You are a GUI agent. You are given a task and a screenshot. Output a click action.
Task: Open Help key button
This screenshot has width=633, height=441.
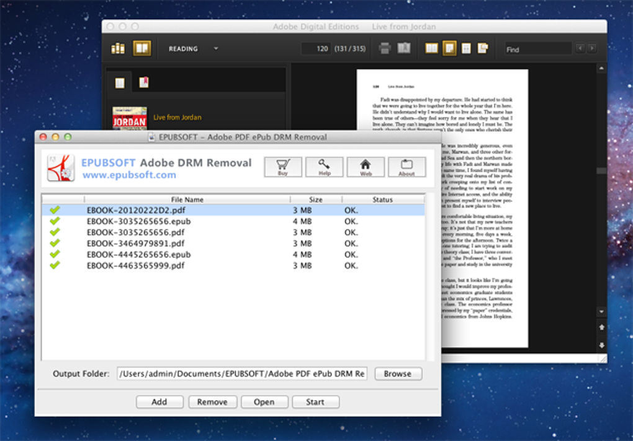point(324,167)
